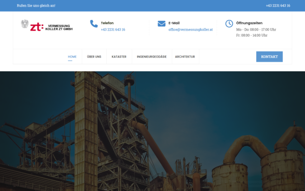Click the Vermessung Koller ZT GmbH logo
Screen dimensions: 305x191
pyautogui.click(x=47, y=25)
